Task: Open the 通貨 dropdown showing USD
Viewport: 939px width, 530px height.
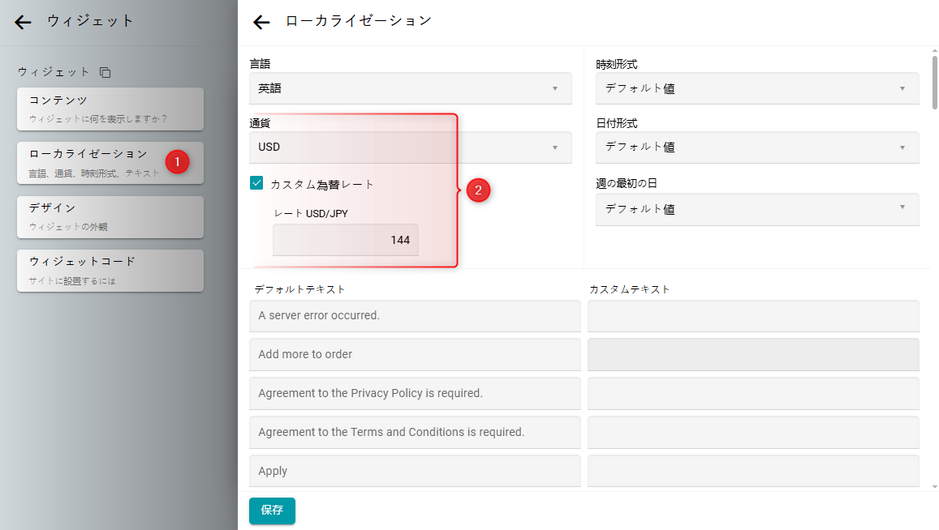Action: [410, 147]
